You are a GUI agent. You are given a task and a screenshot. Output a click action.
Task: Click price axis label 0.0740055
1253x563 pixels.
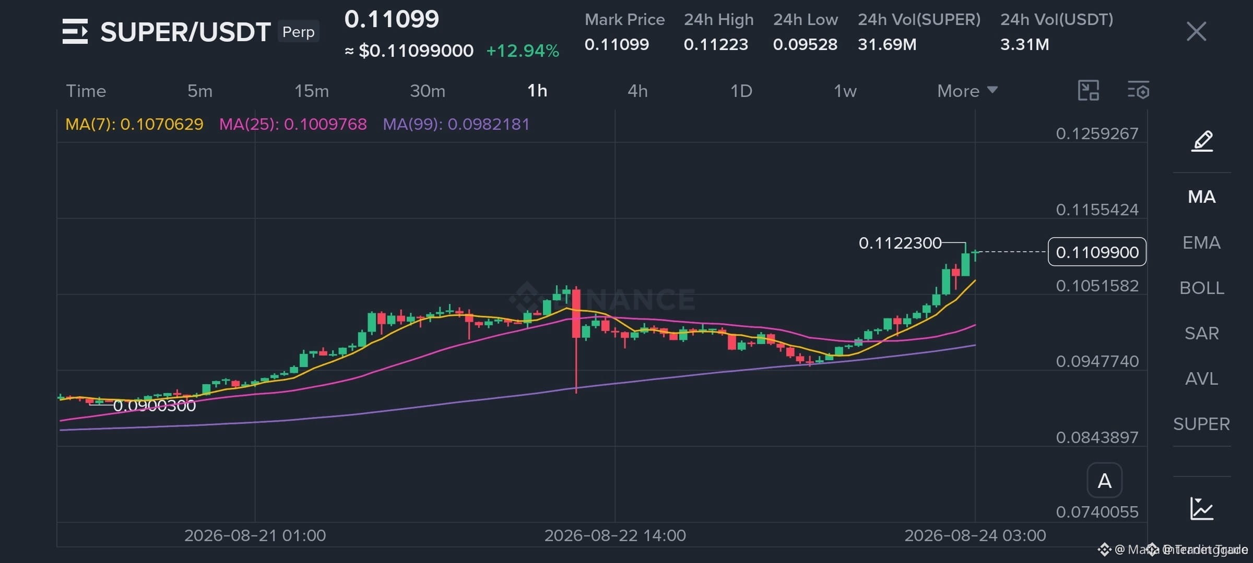pyautogui.click(x=1097, y=512)
